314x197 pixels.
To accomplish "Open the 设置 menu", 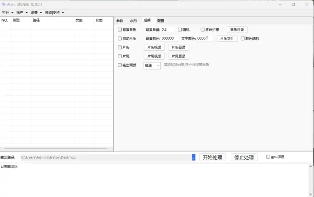I will [x=36, y=13].
